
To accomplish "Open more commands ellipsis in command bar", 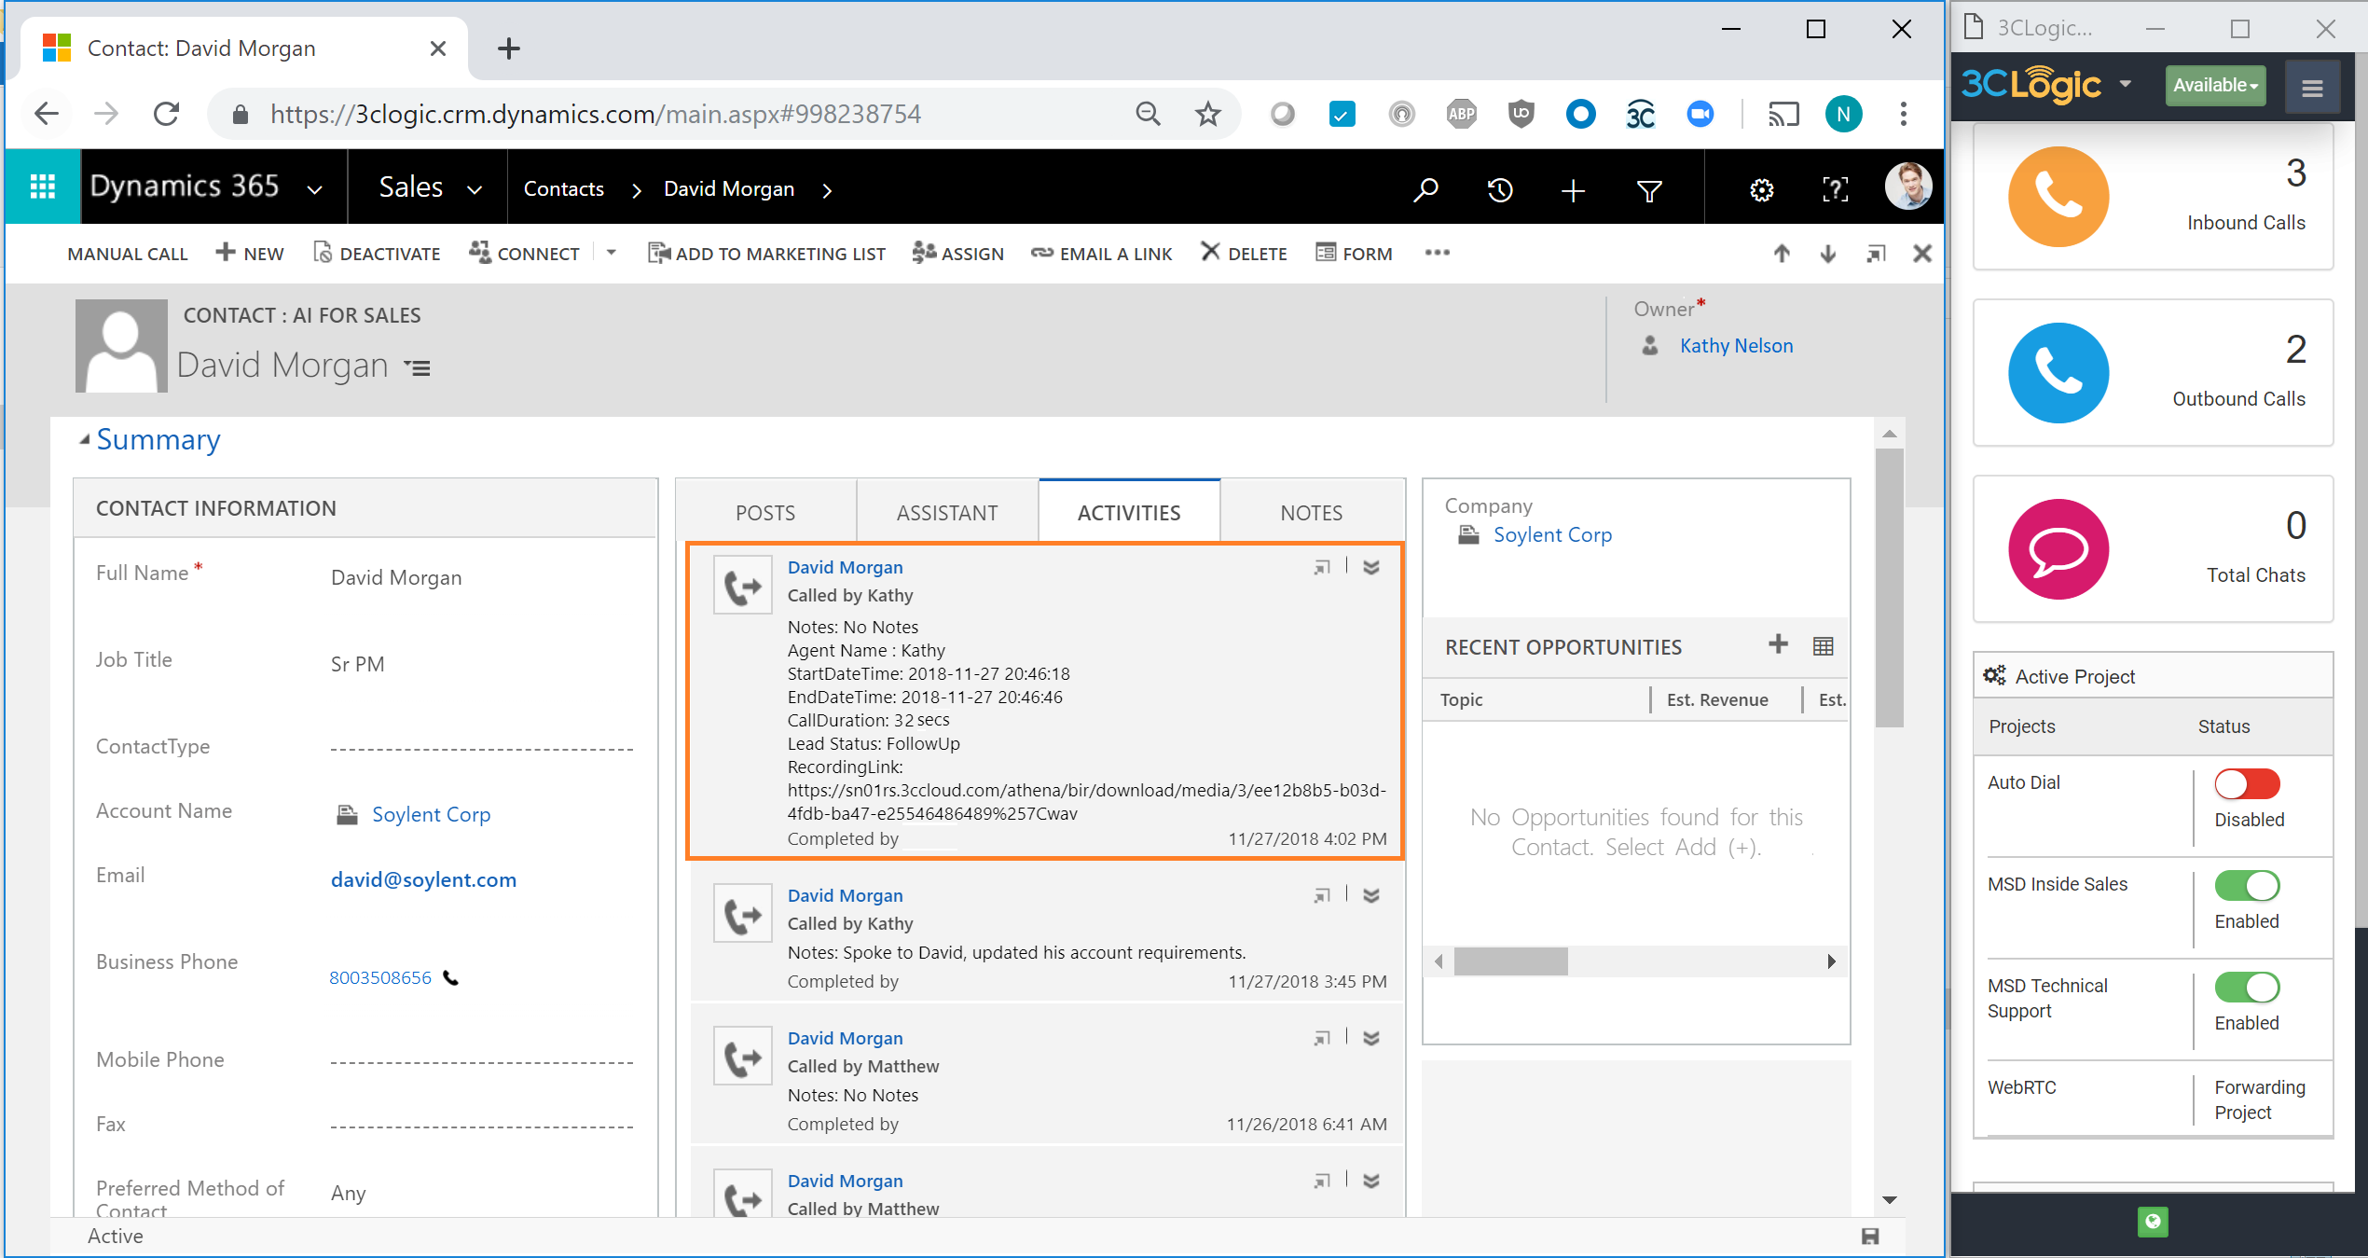I will click(1437, 253).
